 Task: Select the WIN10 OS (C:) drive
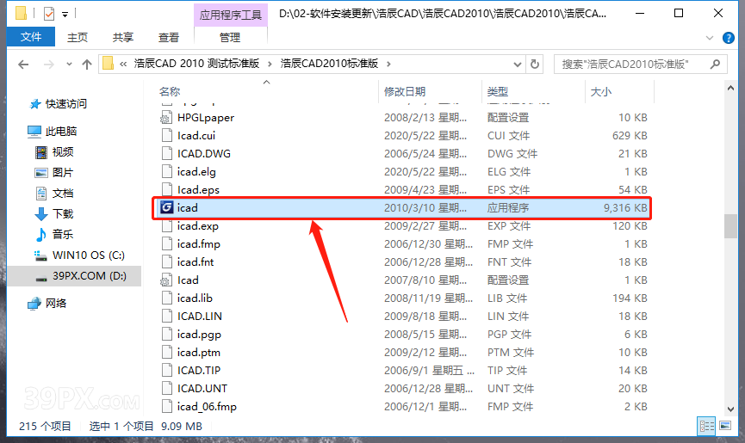(x=89, y=255)
